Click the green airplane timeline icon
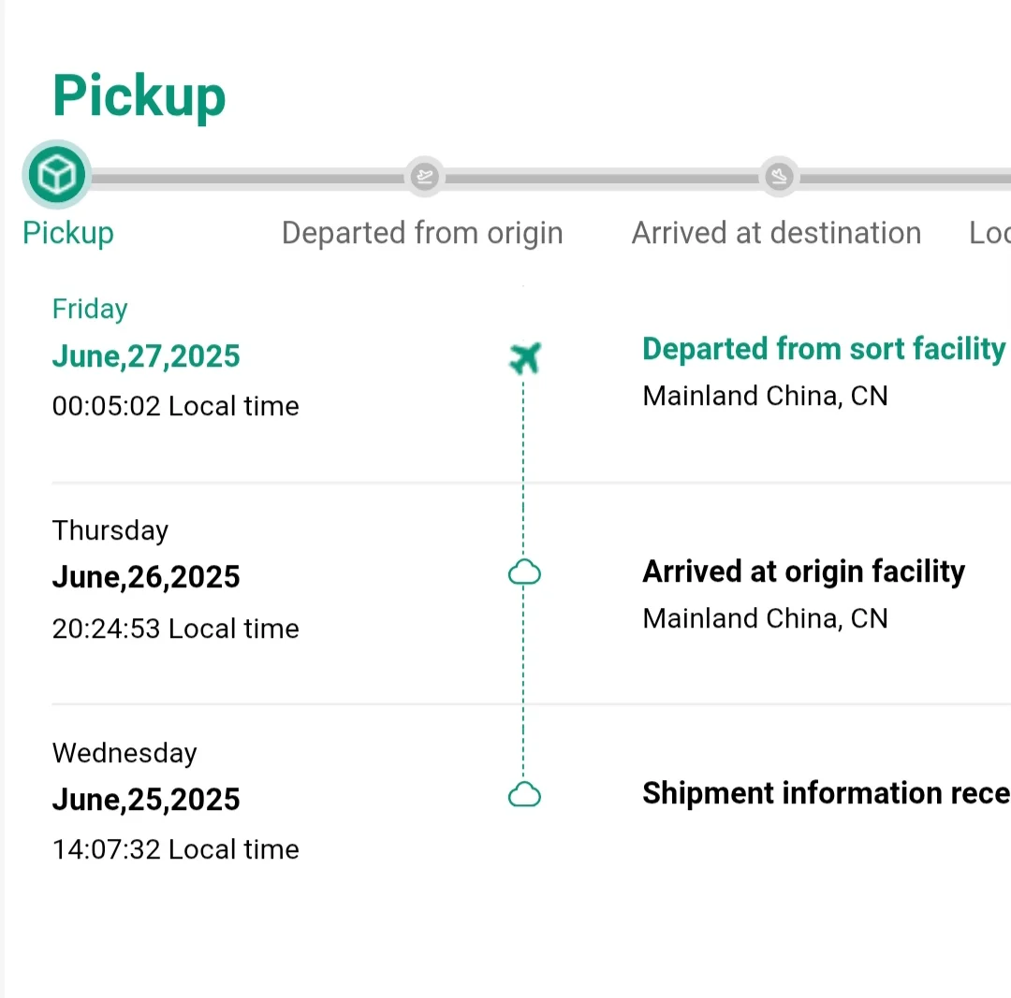Image resolution: width=1011 pixels, height=998 pixels. [525, 357]
